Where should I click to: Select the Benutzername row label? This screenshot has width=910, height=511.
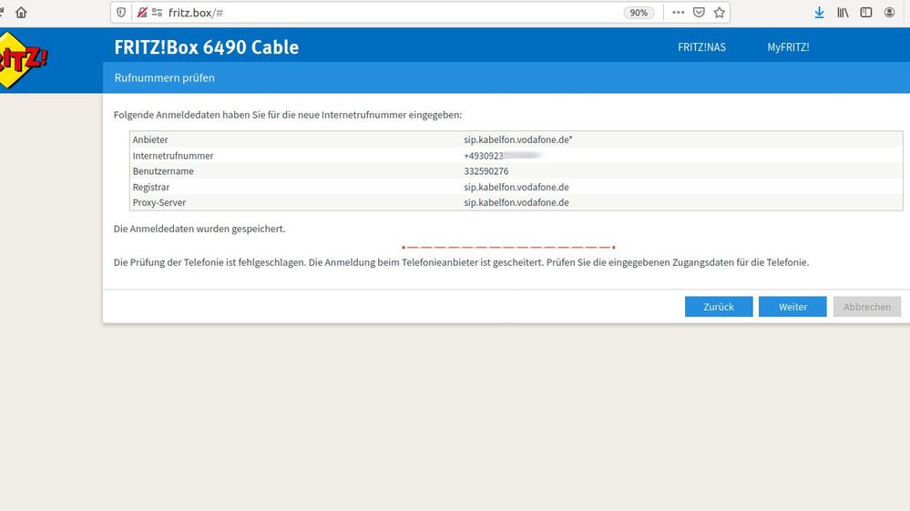[163, 171]
